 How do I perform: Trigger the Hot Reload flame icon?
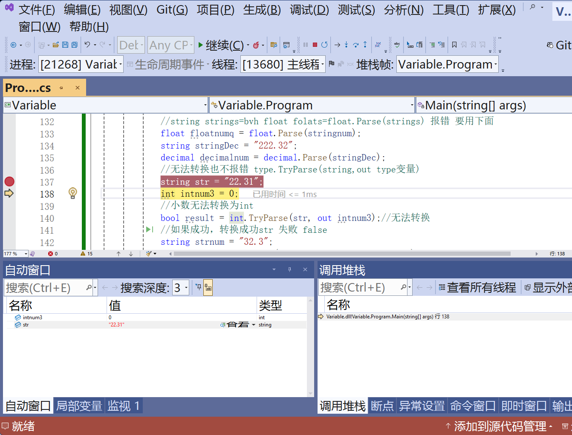256,45
